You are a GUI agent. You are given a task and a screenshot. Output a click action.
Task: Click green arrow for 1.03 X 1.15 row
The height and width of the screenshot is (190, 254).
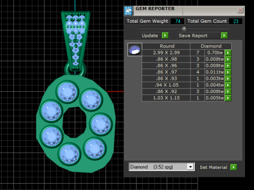pos(228,98)
